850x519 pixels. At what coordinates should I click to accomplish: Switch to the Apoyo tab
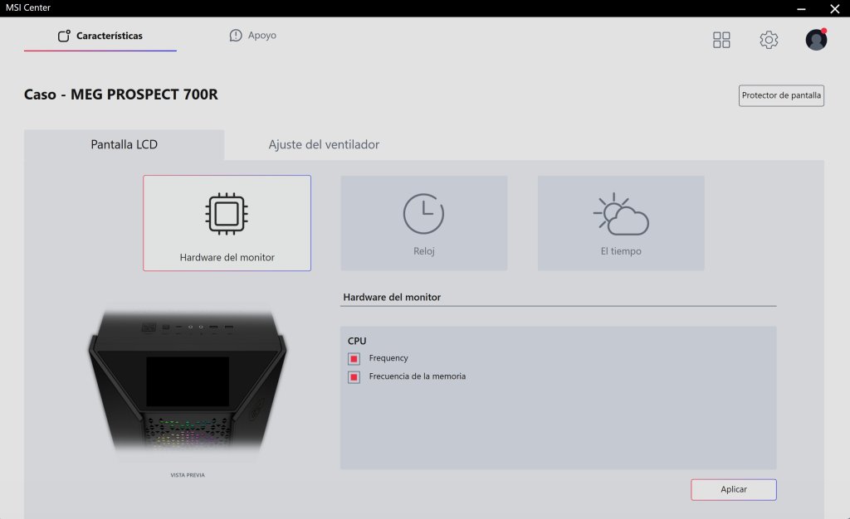(x=252, y=35)
